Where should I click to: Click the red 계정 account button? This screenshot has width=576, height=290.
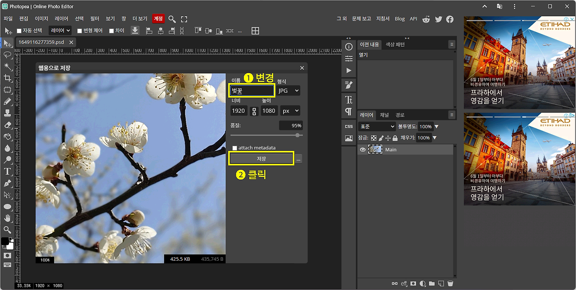[158, 19]
